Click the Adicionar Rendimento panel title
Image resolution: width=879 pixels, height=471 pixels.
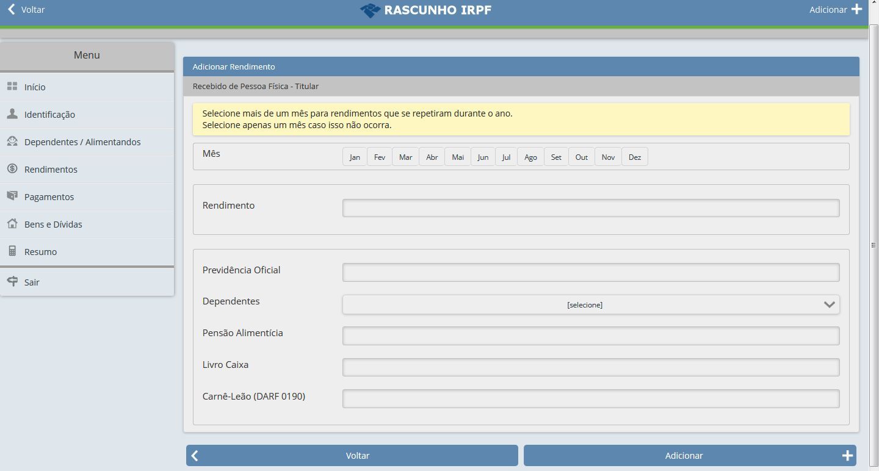coord(234,67)
